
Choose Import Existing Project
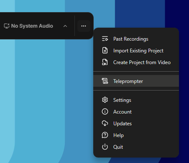pos(136,51)
